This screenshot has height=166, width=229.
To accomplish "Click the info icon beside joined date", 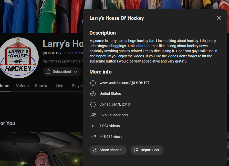I will (x=93, y=104).
